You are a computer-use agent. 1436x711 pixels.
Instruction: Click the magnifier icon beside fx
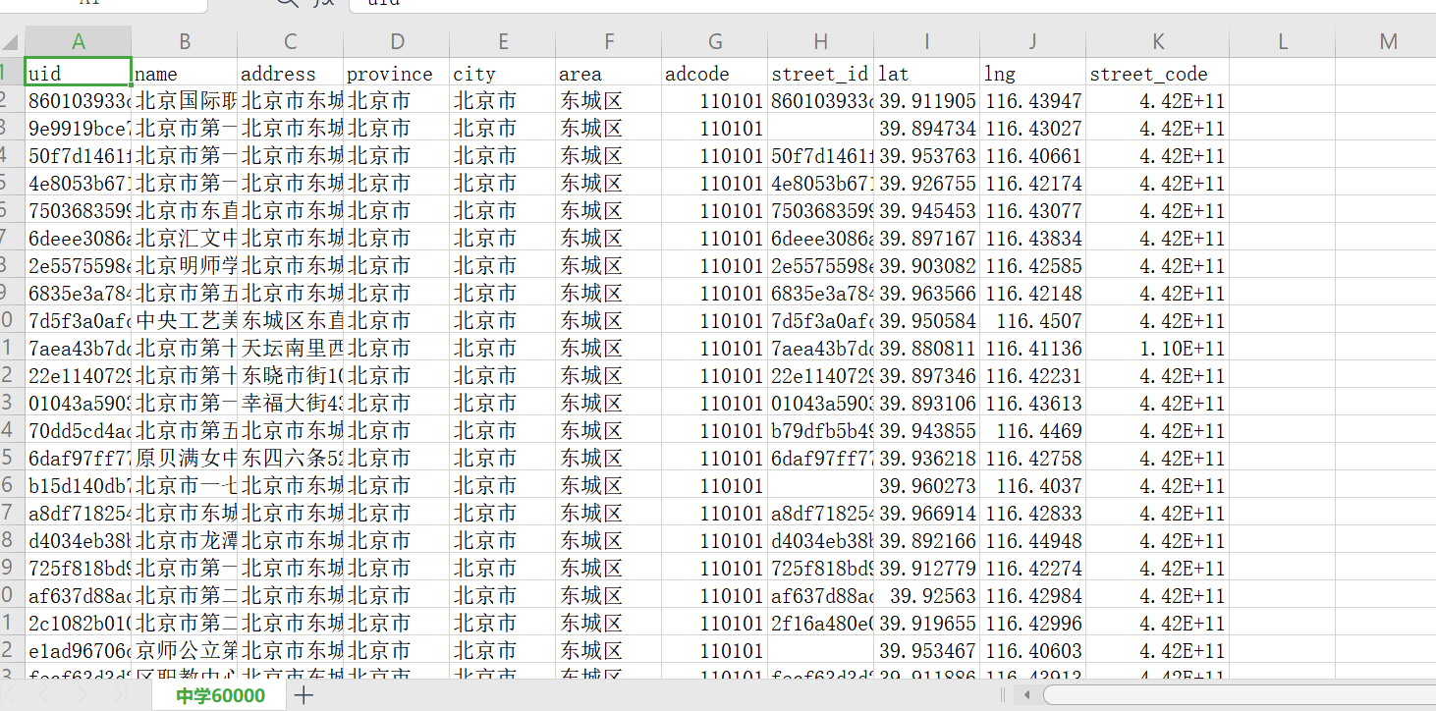(x=287, y=3)
